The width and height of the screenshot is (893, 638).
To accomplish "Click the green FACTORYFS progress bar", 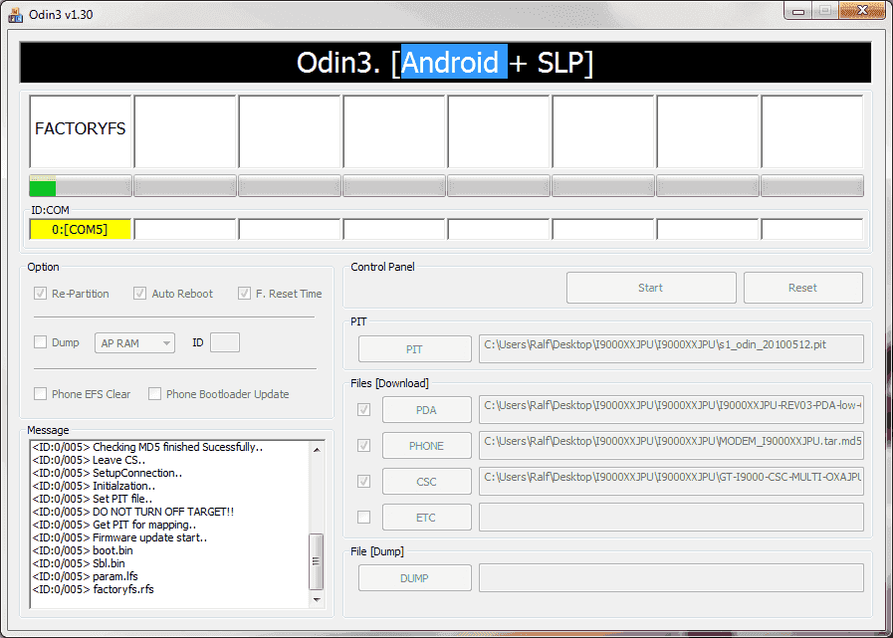I will pos(81,186).
